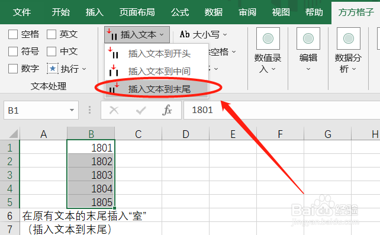Select row 1 header
The height and width of the screenshot is (235, 380).
(9, 147)
